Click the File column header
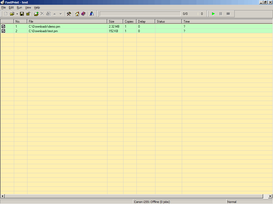 point(67,22)
